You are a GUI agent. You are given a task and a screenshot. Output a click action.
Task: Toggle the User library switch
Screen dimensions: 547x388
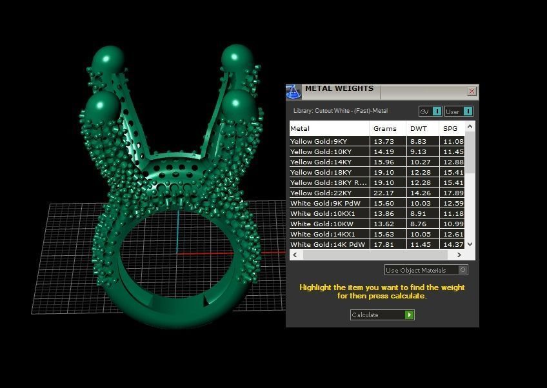(459, 112)
